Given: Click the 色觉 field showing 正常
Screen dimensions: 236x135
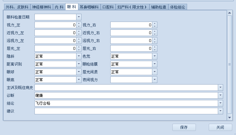Looking at the screenshot, I should click(131, 56).
